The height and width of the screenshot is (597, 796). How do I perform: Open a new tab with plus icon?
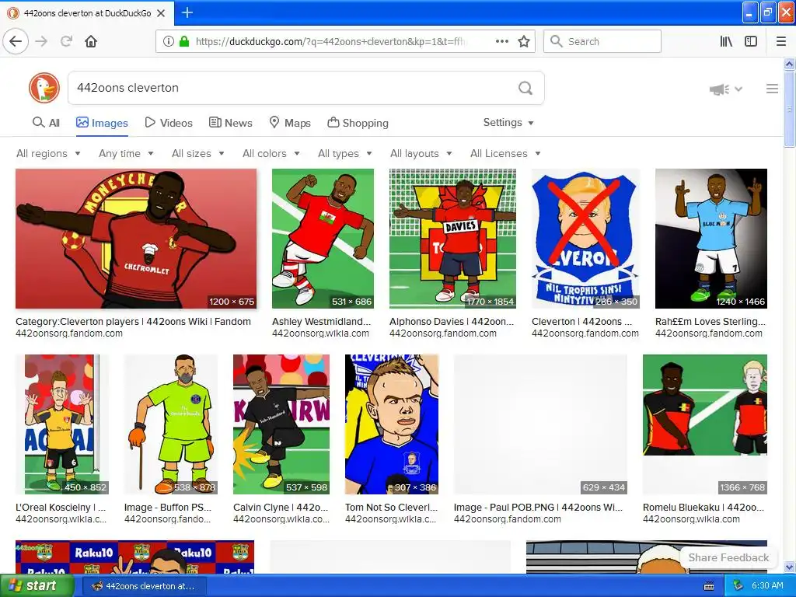[x=187, y=12]
